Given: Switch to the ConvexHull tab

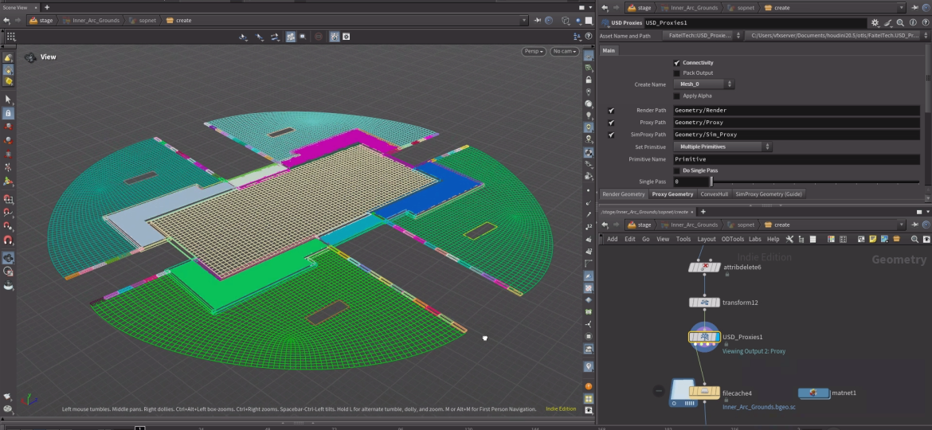Looking at the screenshot, I should pos(713,194).
